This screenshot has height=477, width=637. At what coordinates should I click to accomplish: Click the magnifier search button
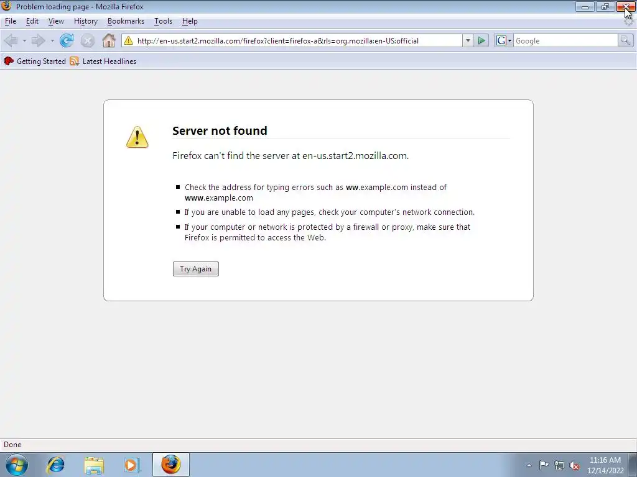(x=626, y=40)
